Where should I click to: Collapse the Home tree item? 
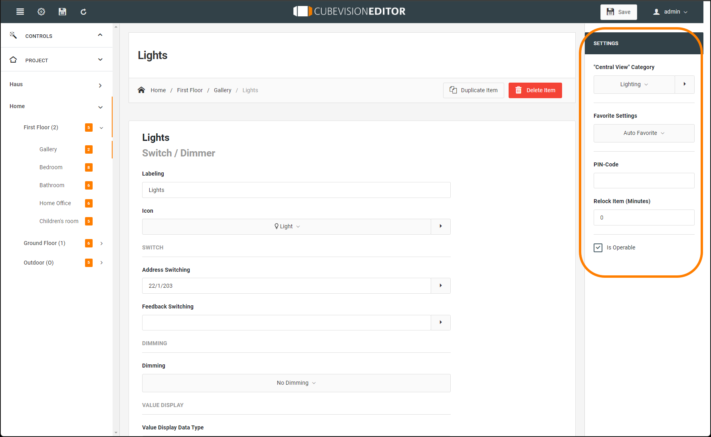[101, 107]
